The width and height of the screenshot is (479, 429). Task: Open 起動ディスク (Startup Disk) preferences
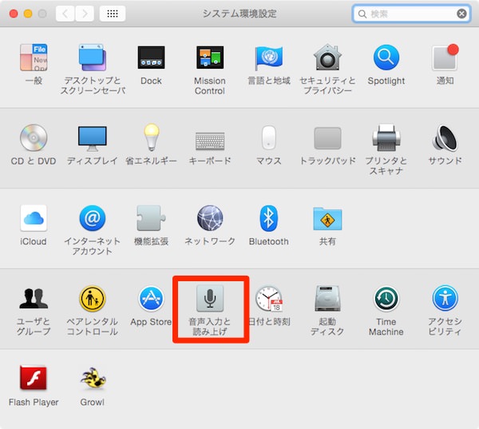tap(327, 298)
